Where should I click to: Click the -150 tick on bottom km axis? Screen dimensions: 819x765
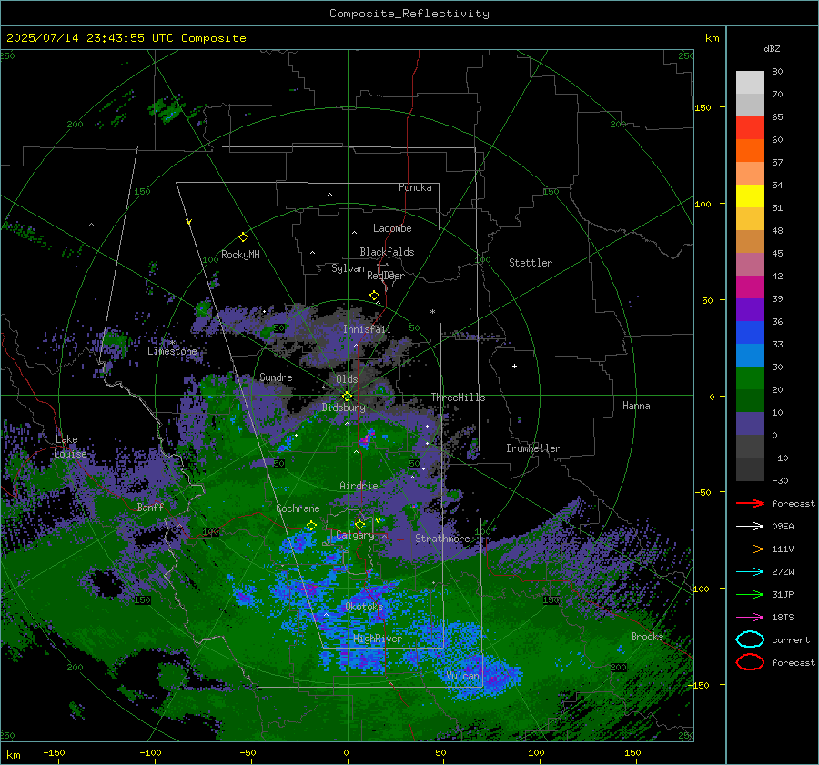click(x=54, y=753)
